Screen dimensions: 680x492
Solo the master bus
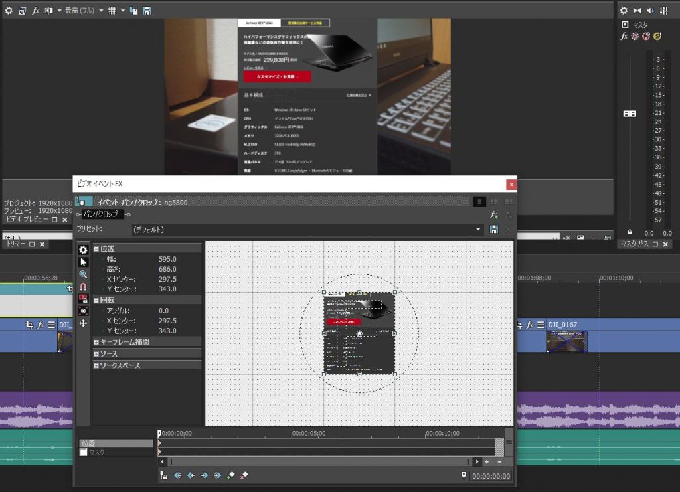pyautogui.click(x=657, y=36)
